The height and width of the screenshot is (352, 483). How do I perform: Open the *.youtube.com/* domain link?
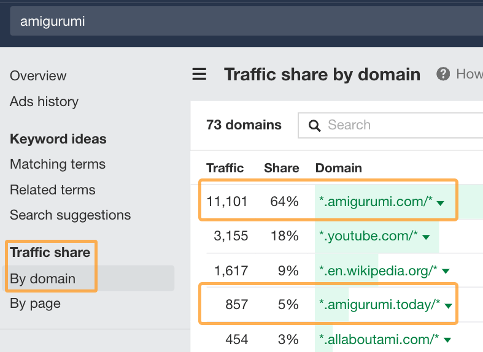368,236
